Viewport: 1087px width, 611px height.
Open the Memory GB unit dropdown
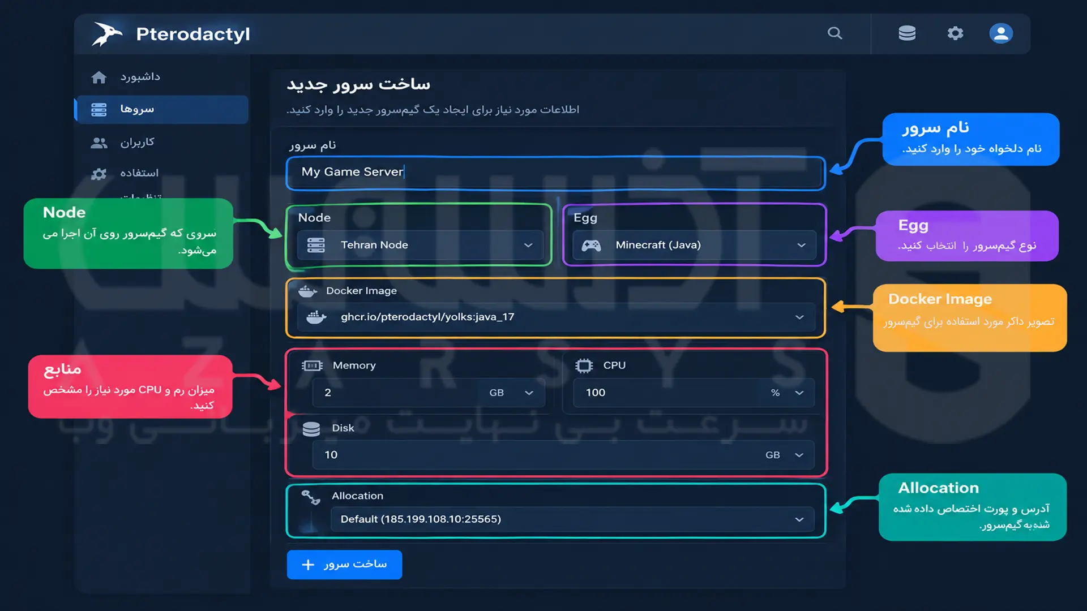coord(512,393)
